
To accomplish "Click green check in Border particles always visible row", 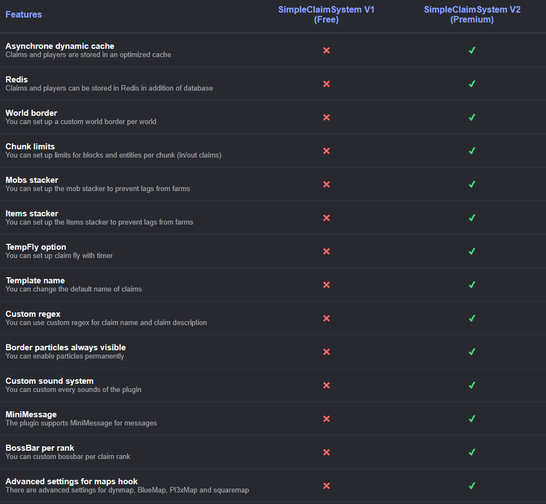I will click(x=472, y=352).
